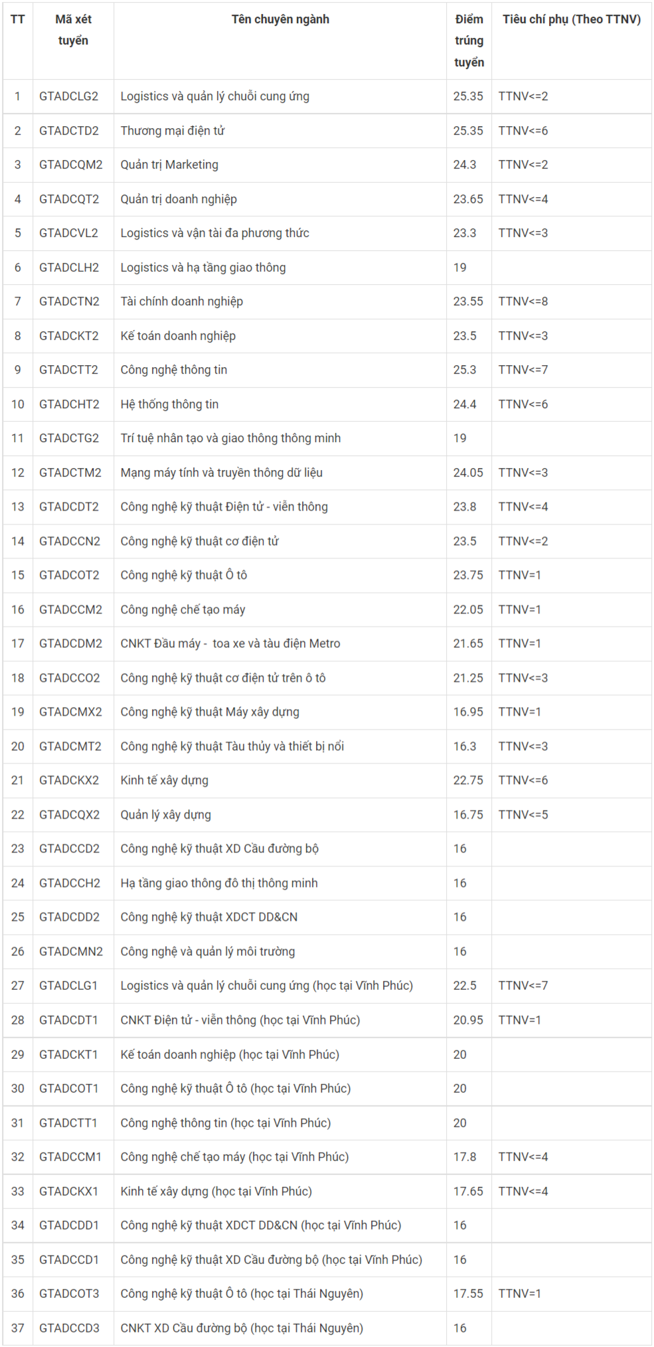Select the "Quản trị Marketing" cell

click(x=169, y=165)
